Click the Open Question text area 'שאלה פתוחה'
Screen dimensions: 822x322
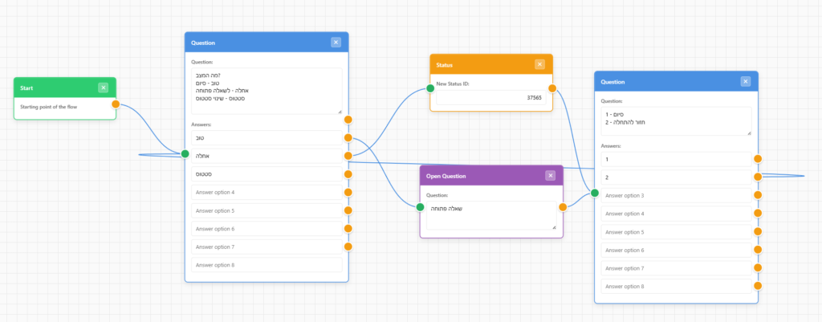point(490,215)
